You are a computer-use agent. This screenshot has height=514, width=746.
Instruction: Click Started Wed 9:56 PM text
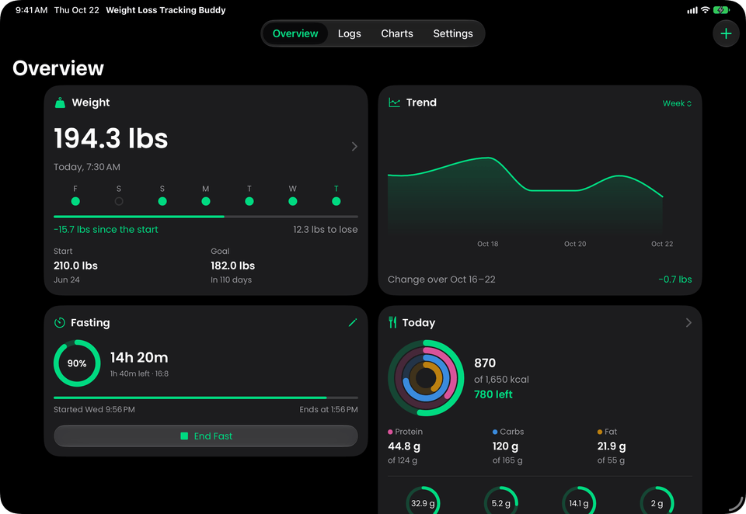[x=94, y=409]
